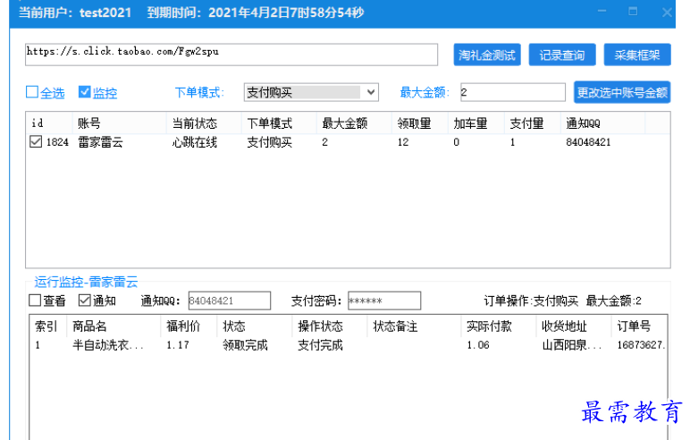The height and width of the screenshot is (440, 690).
Task: Disable the 通知 notification checkbox
Action: tap(85, 300)
